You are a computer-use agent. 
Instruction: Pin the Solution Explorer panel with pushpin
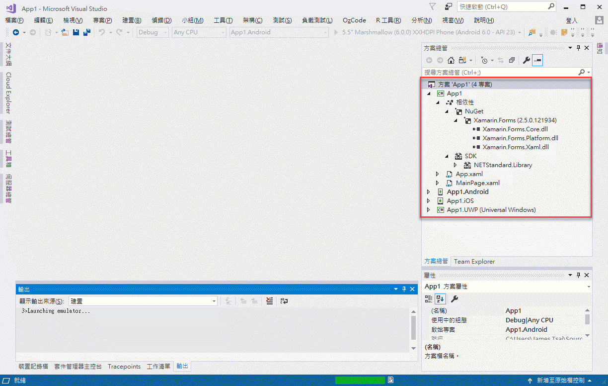tap(578, 48)
